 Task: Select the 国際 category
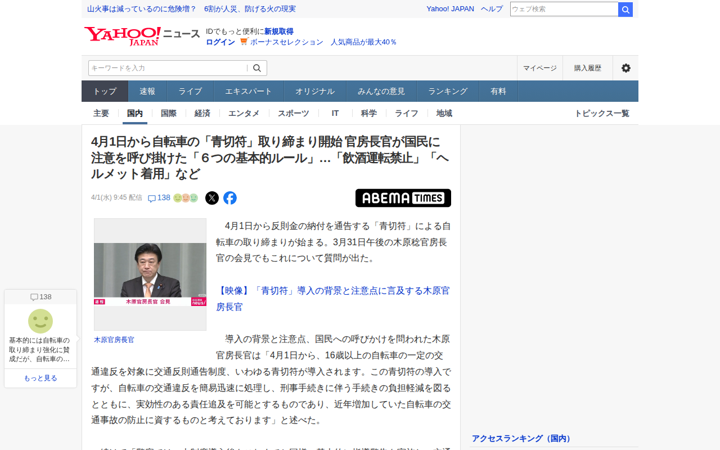coord(169,113)
